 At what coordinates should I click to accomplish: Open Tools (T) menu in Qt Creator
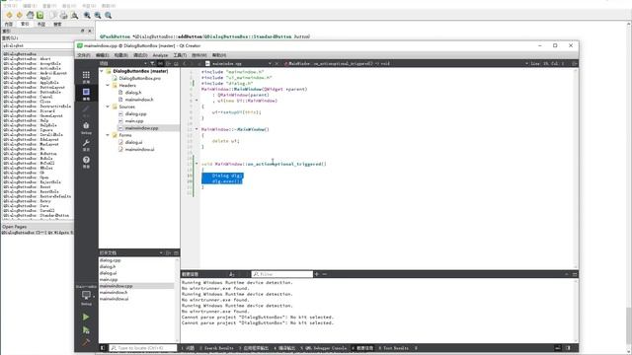[x=180, y=55]
